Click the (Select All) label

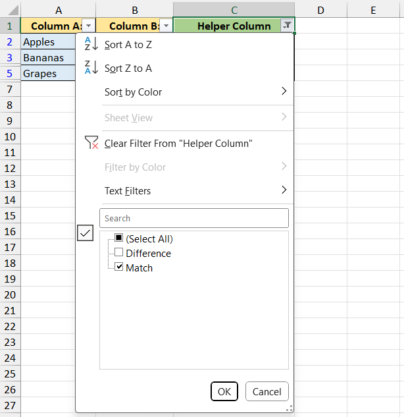[149, 239]
